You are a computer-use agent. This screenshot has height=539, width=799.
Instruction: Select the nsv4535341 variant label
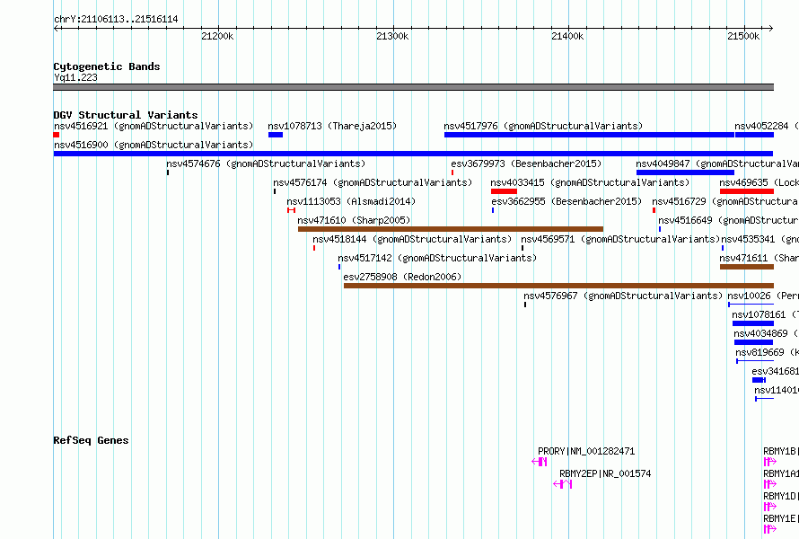pyautogui.click(x=759, y=239)
